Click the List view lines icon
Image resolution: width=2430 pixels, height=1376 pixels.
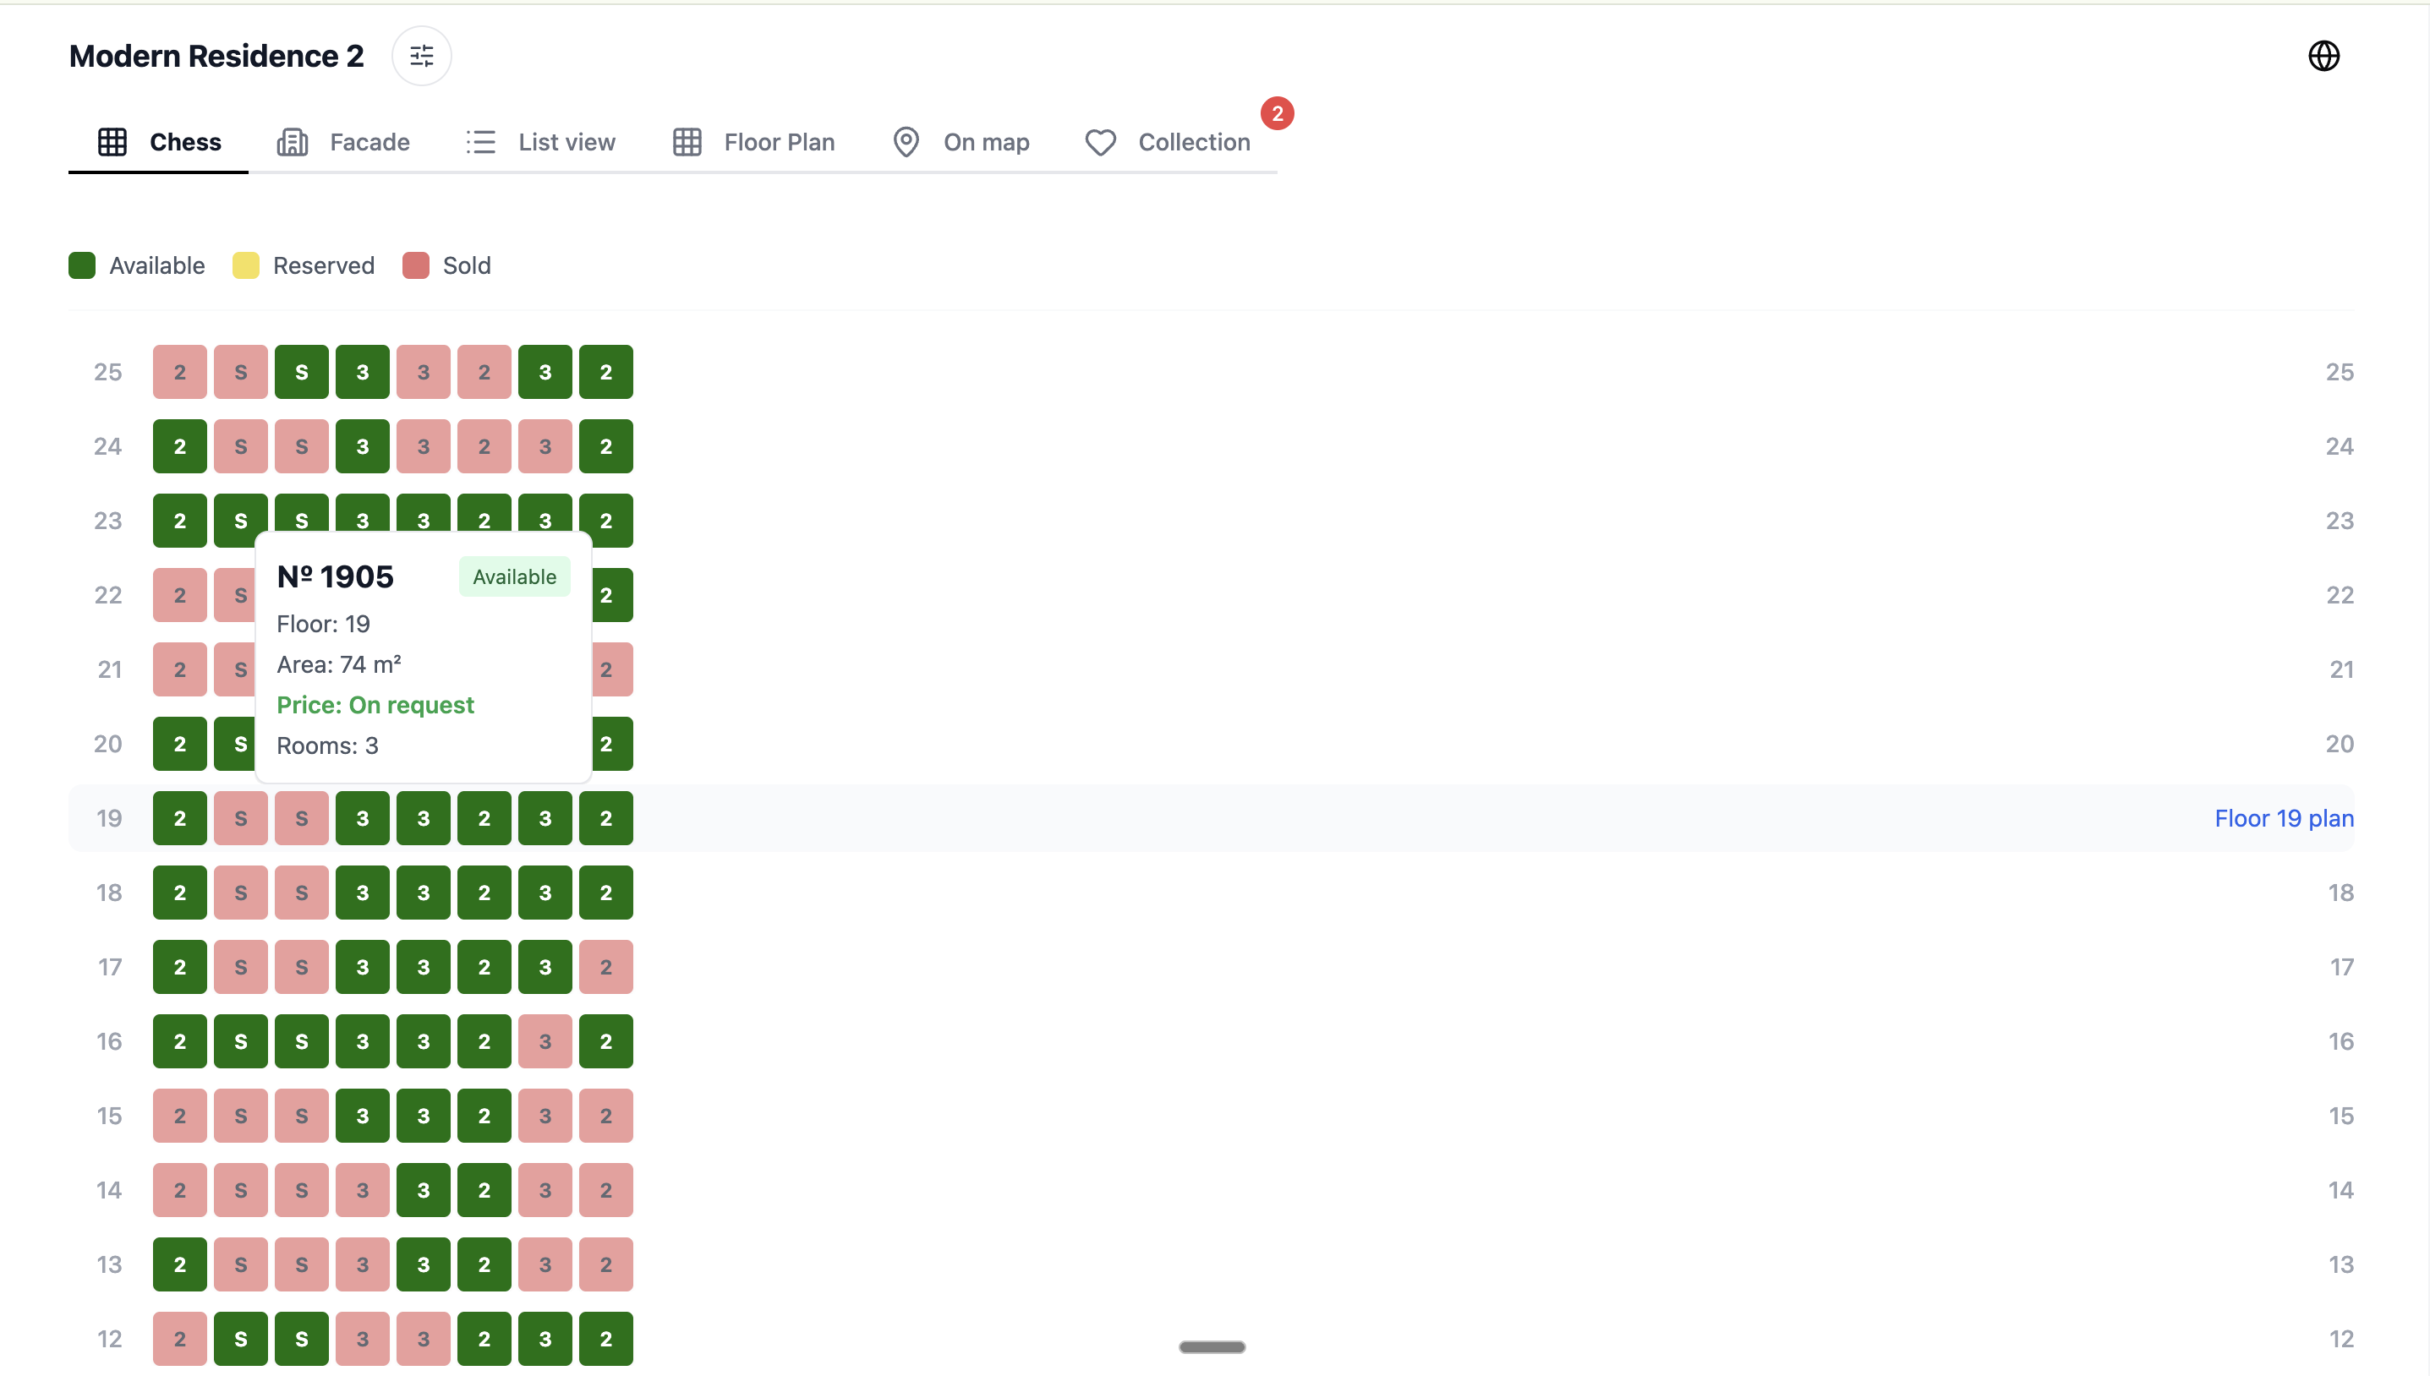click(481, 142)
